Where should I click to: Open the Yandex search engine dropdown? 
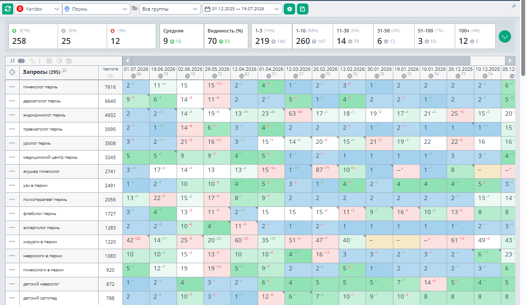(38, 9)
